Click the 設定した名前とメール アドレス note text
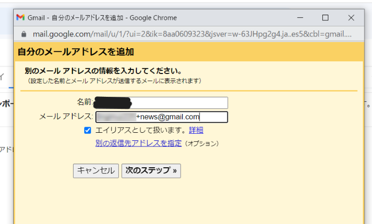 click(x=113, y=81)
